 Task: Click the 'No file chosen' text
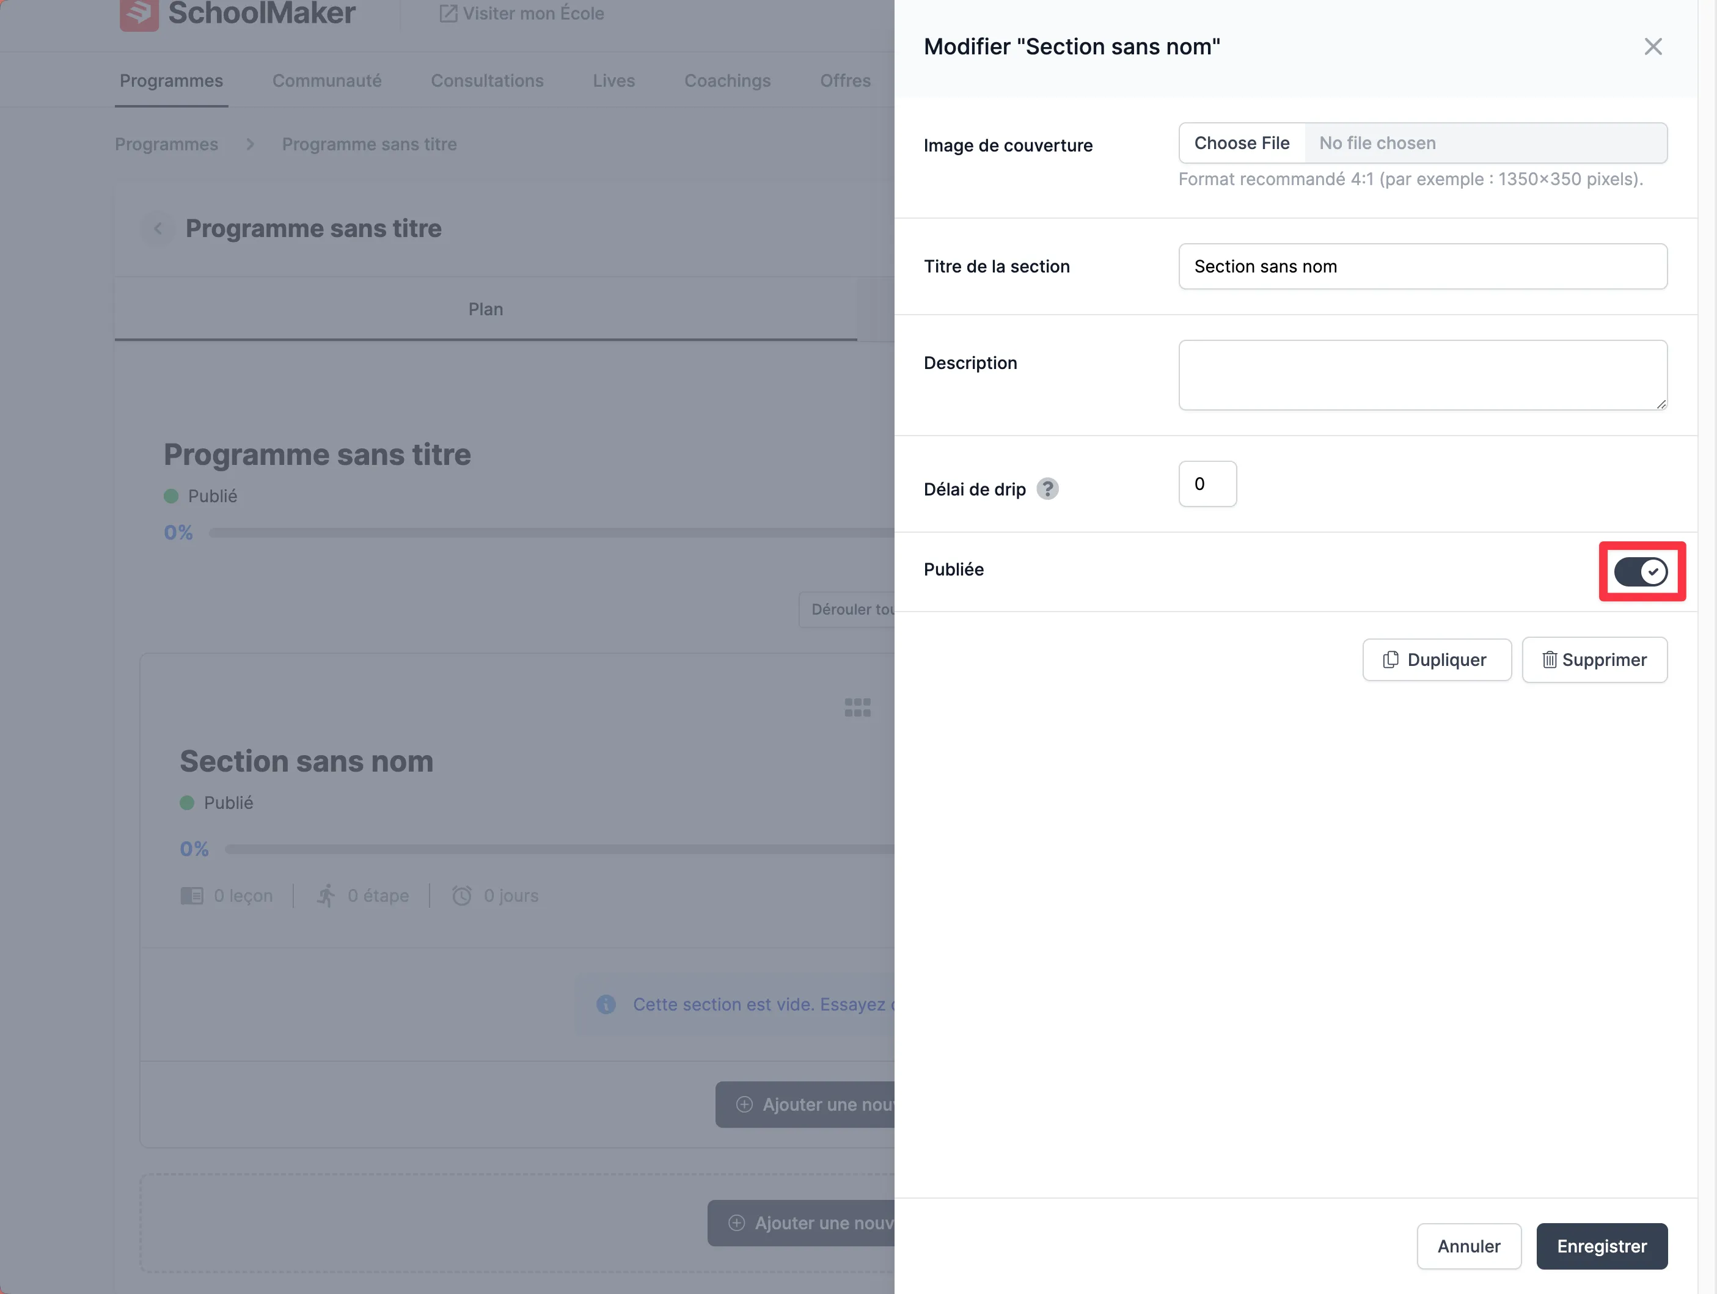tap(1377, 143)
